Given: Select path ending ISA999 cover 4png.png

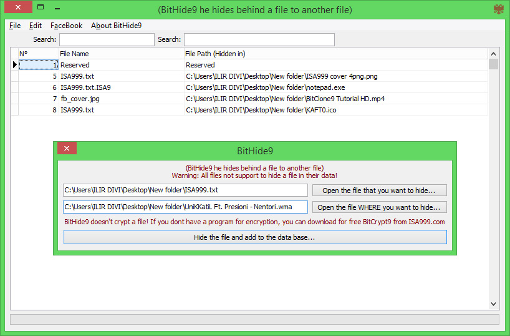Looking at the screenshot, I should click(335, 76).
